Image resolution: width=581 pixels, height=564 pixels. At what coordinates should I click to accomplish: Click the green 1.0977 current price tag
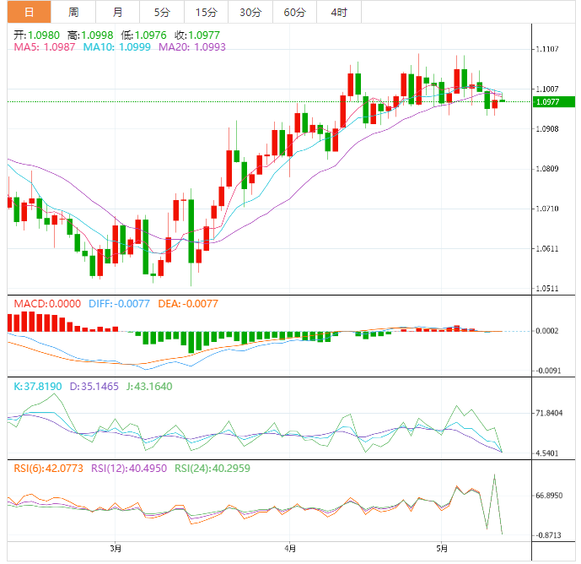pyautogui.click(x=550, y=101)
